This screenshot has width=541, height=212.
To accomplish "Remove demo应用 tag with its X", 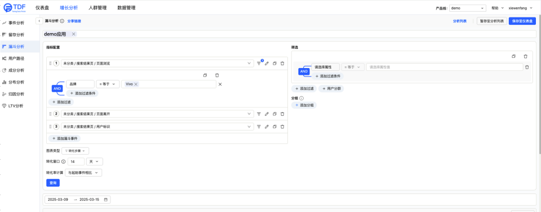I will (73, 34).
